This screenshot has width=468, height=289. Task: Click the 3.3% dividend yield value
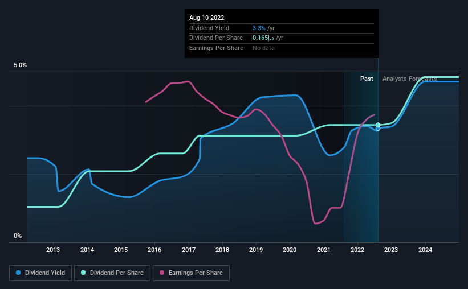(x=259, y=28)
